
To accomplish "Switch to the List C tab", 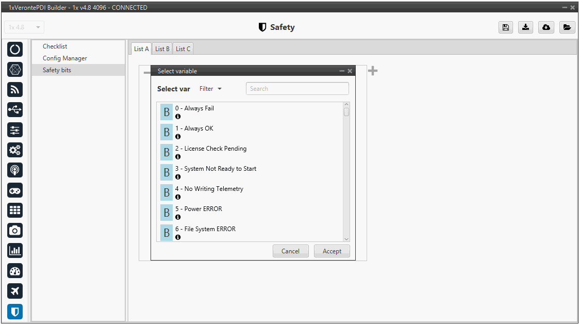I will [x=183, y=49].
